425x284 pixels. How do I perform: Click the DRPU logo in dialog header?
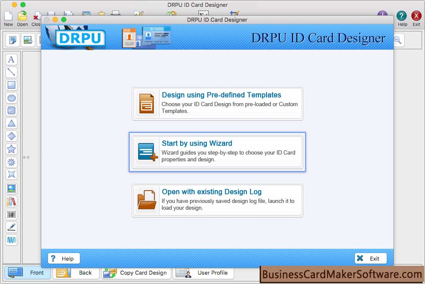pyautogui.click(x=80, y=38)
